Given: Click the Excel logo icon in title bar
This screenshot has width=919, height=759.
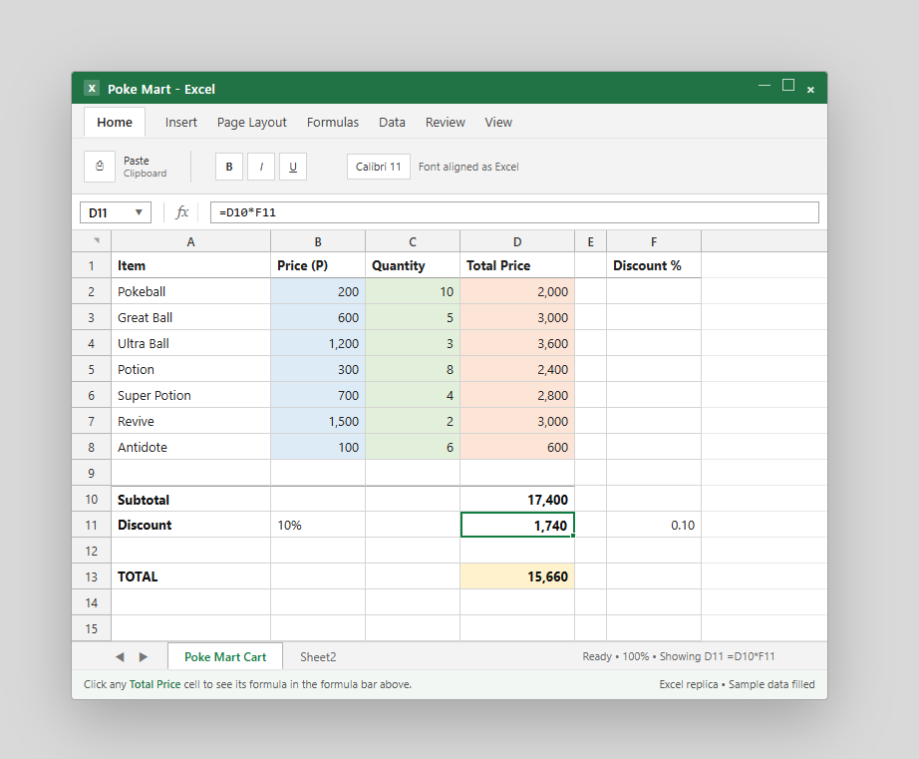Looking at the screenshot, I should 92,88.
